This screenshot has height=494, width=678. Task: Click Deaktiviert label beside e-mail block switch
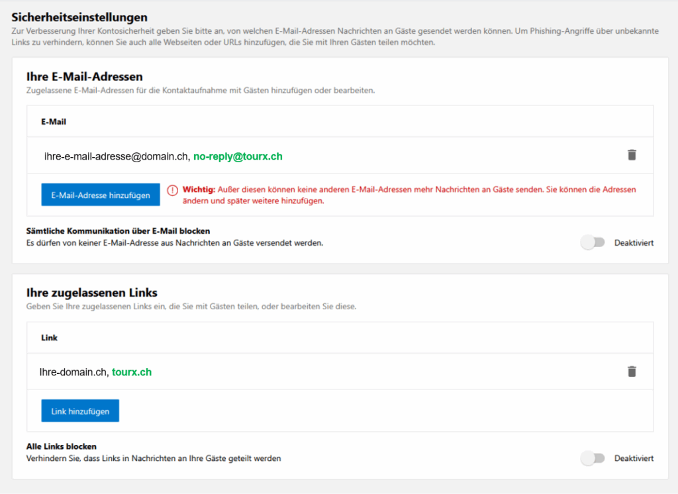[634, 243]
